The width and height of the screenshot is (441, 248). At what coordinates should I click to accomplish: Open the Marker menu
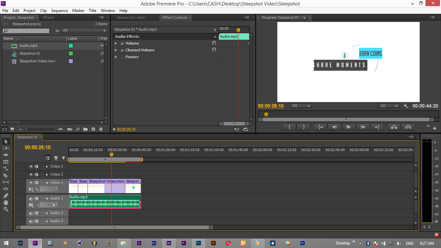(x=78, y=11)
